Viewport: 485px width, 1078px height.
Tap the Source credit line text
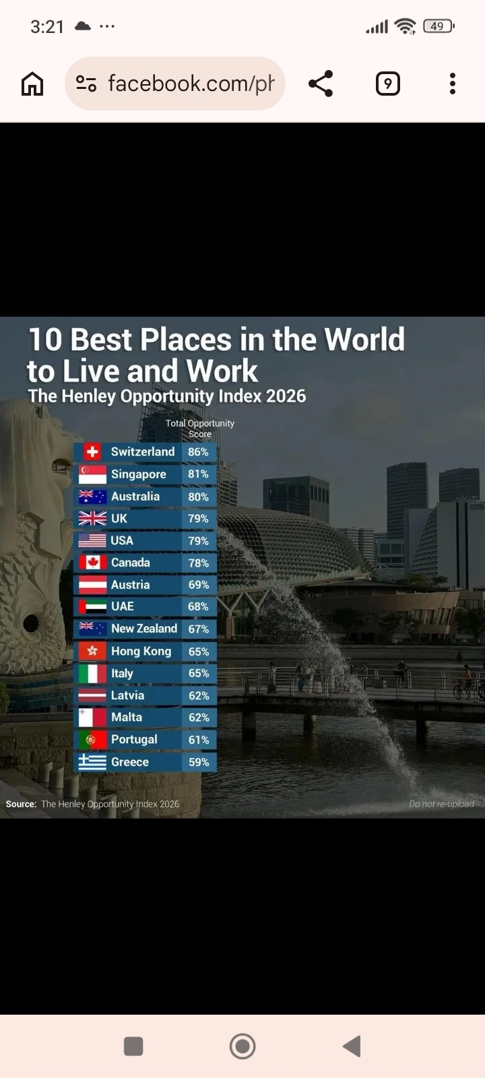[x=92, y=804]
